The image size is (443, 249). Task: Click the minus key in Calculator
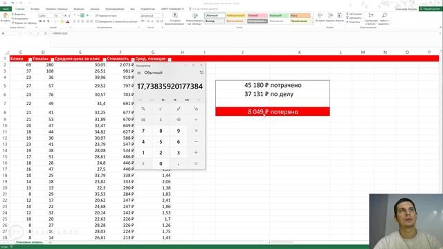pos(196,141)
